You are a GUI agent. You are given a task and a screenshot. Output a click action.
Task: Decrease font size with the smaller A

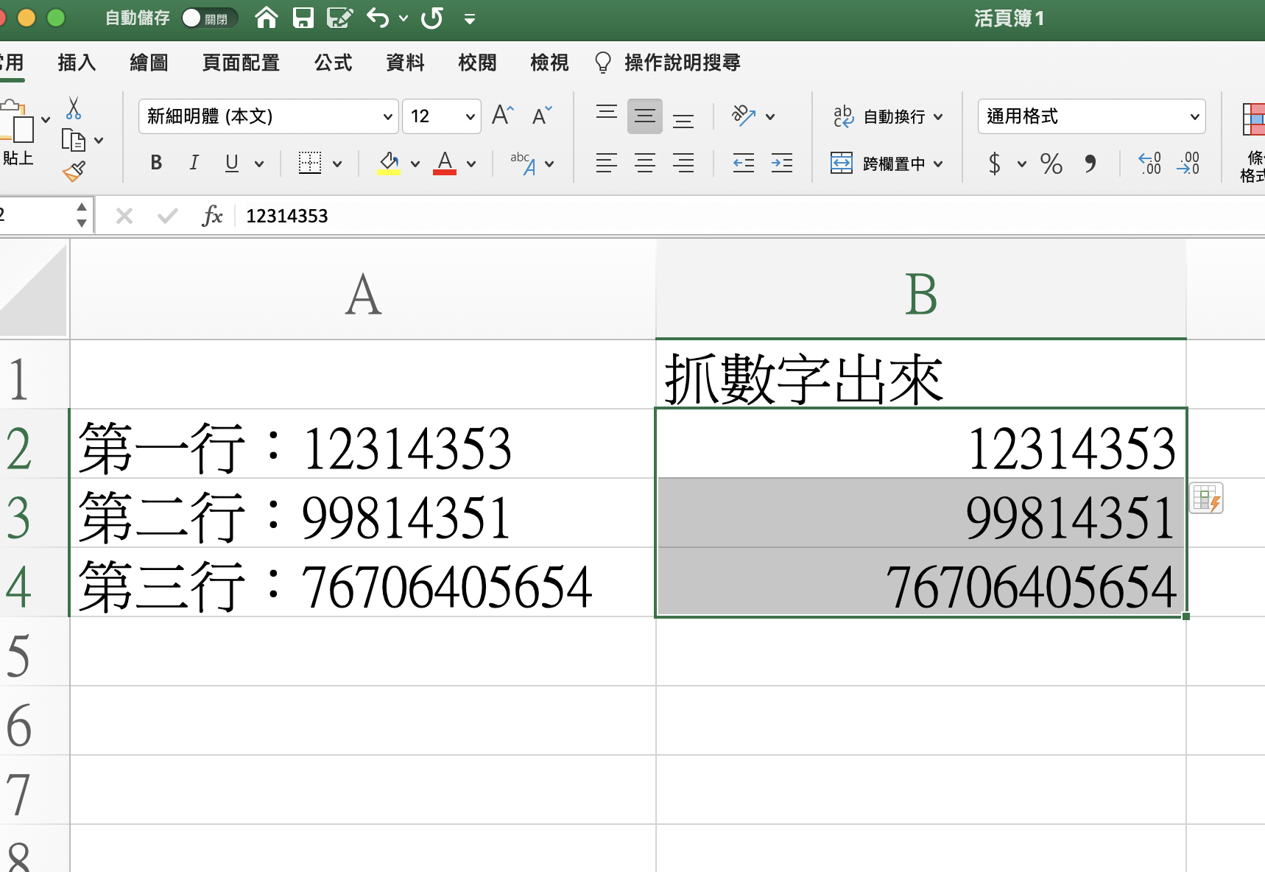click(542, 116)
